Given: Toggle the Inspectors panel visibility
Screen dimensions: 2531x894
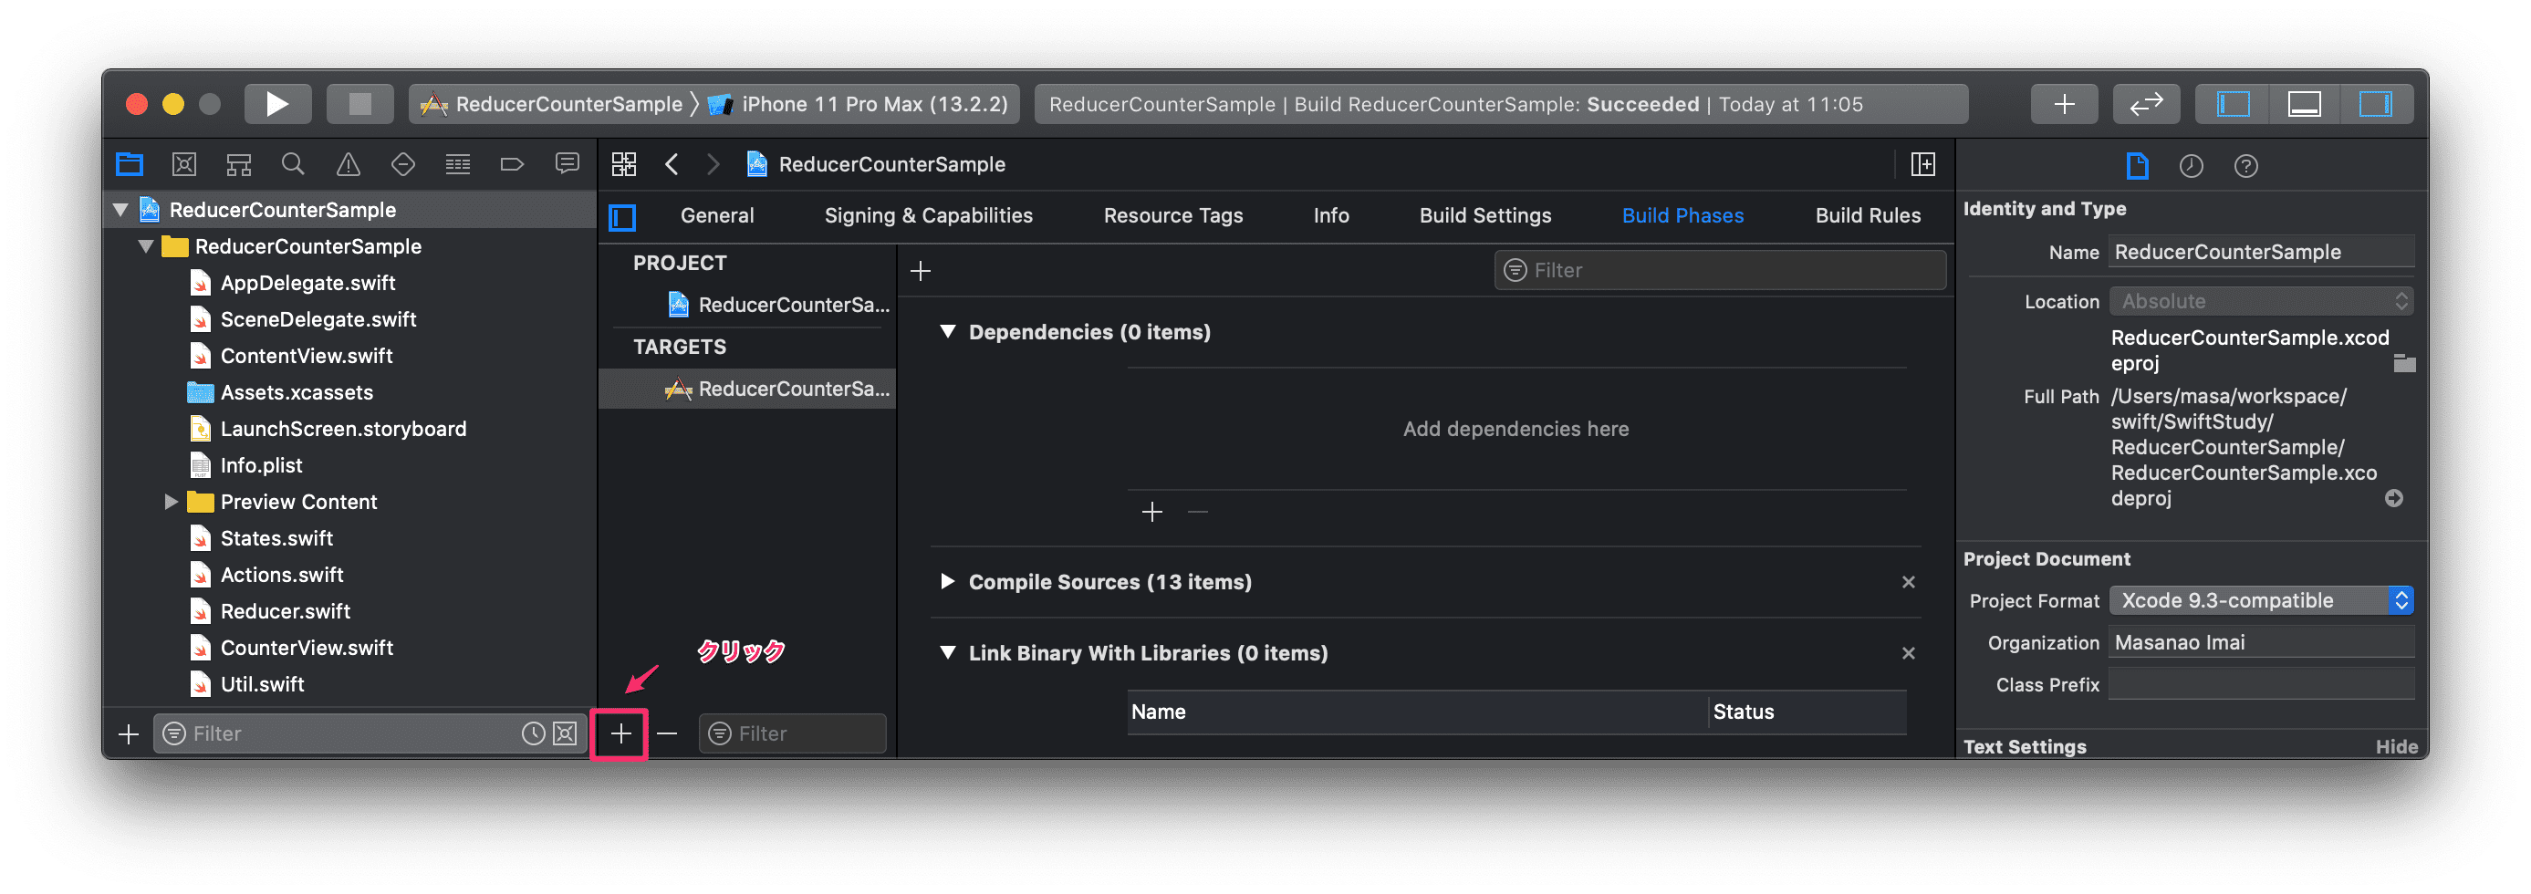Looking at the screenshot, I should pos(2375,104).
